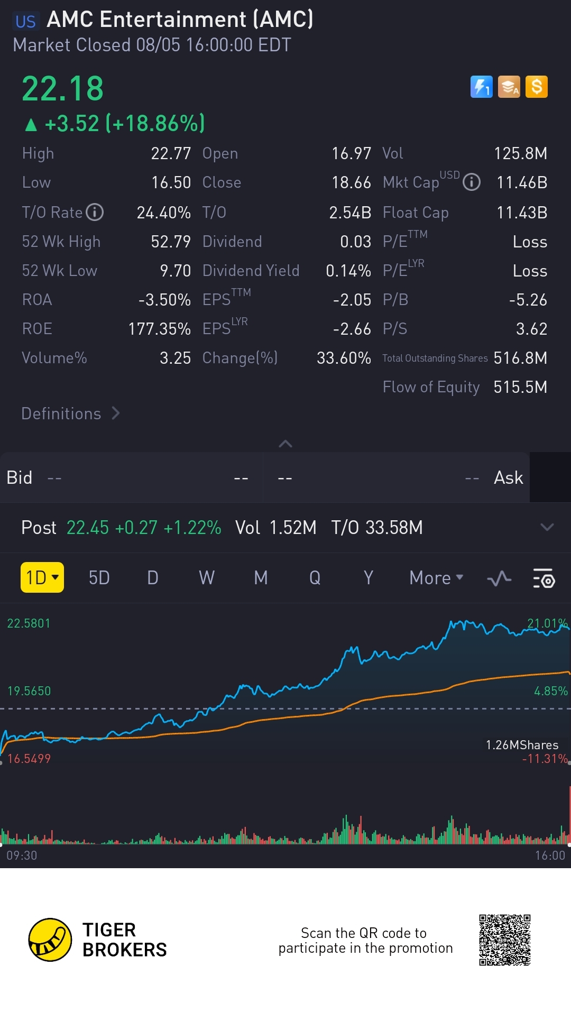Tap the Dividend Yield value 0.14%

pos(348,271)
